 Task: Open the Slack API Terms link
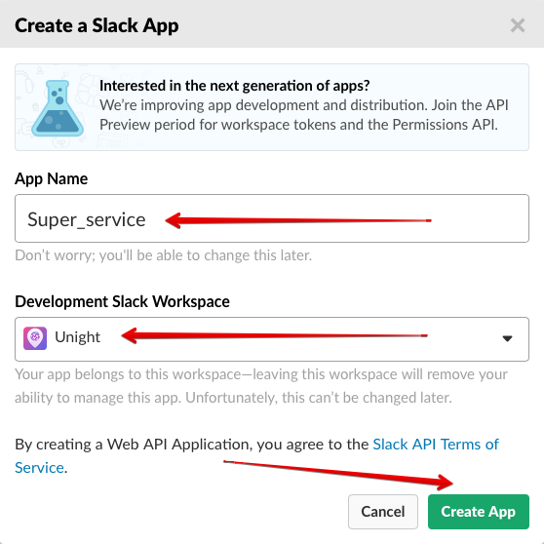[x=436, y=445]
